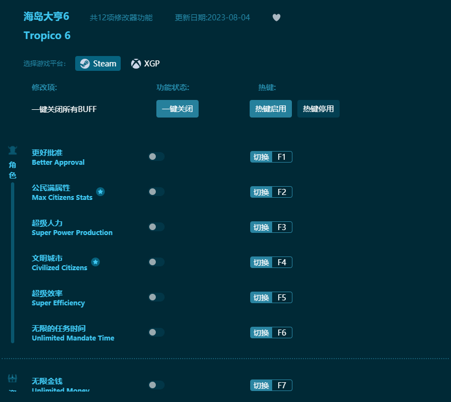451x402 pixels.
Task: Click 切换 button for F1 hotkey
Action: (261, 157)
